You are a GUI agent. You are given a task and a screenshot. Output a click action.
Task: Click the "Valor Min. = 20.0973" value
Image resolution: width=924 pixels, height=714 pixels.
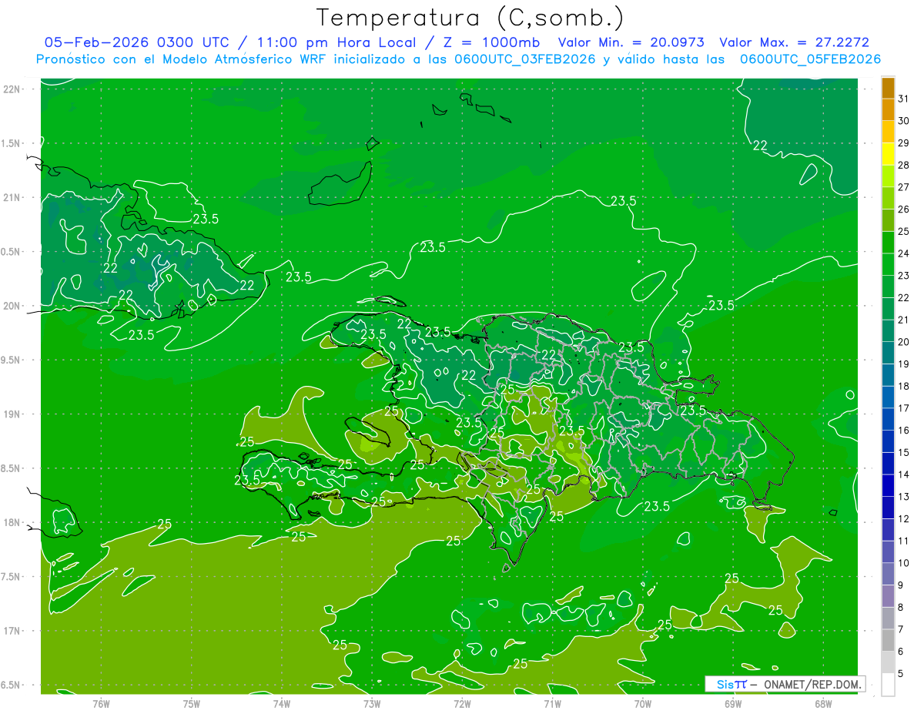[x=631, y=42]
